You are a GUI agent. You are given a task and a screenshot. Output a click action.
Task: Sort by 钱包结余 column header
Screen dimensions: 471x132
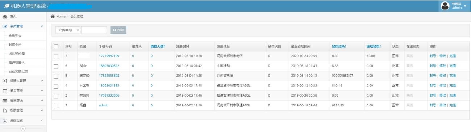(x=339, y=47)
